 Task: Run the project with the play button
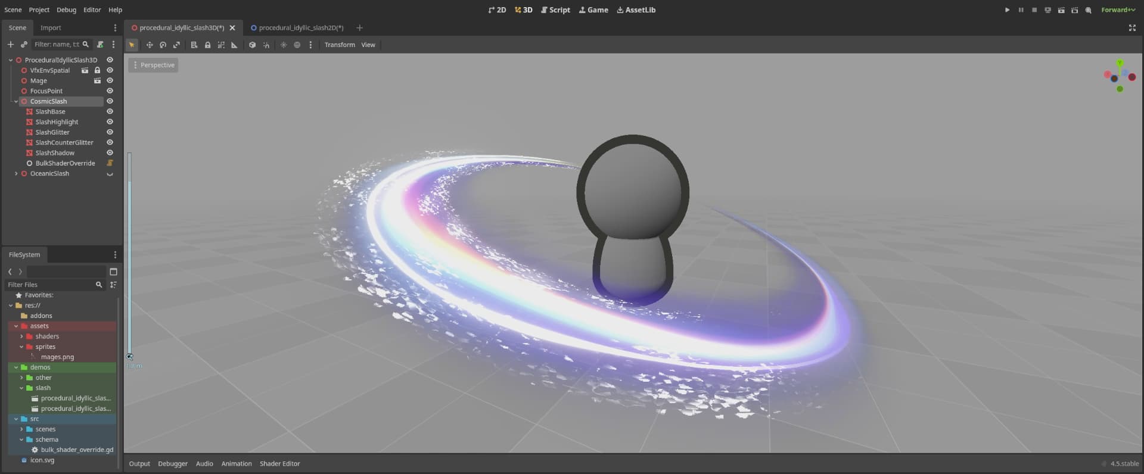point(1007,10)
